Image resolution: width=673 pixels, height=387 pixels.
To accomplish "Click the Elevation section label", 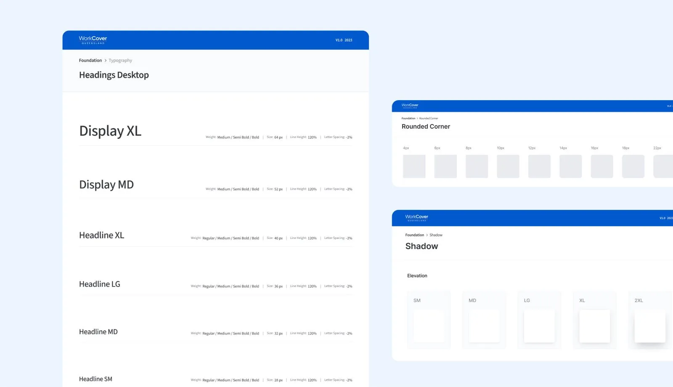I will point(417,276).
